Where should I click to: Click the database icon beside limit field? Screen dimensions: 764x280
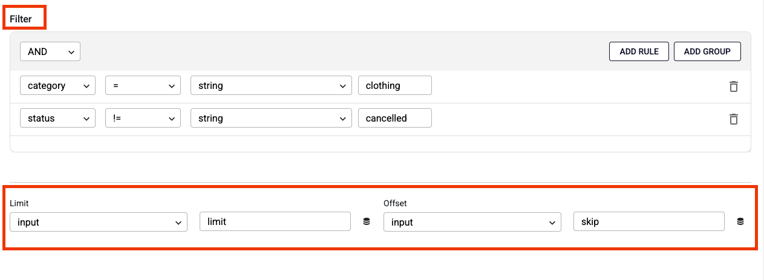tap(366, 222)
